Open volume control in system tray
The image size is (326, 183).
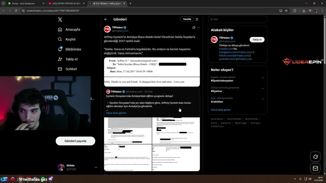(x=310, y=179)
